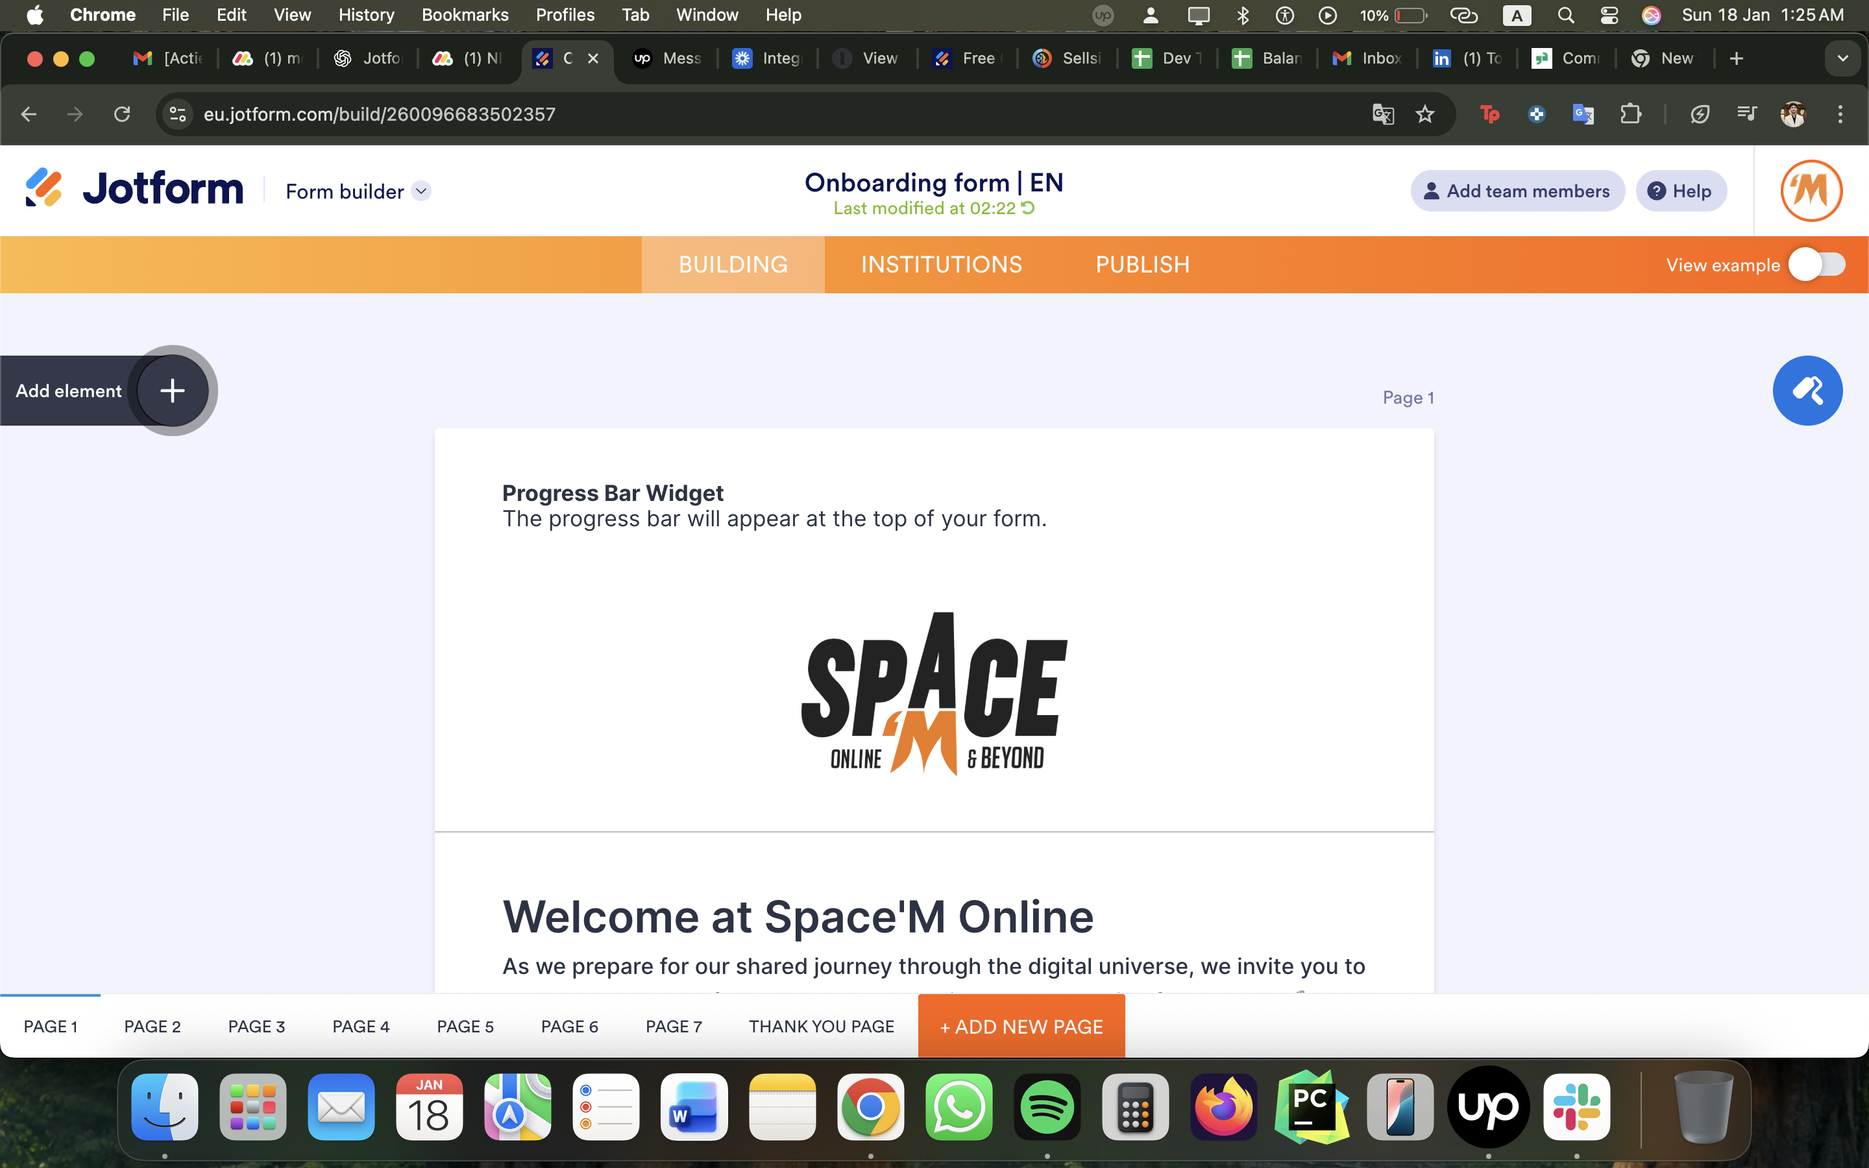
Task: Click the revert icon next to Last modified
Action: (1028, 208)
